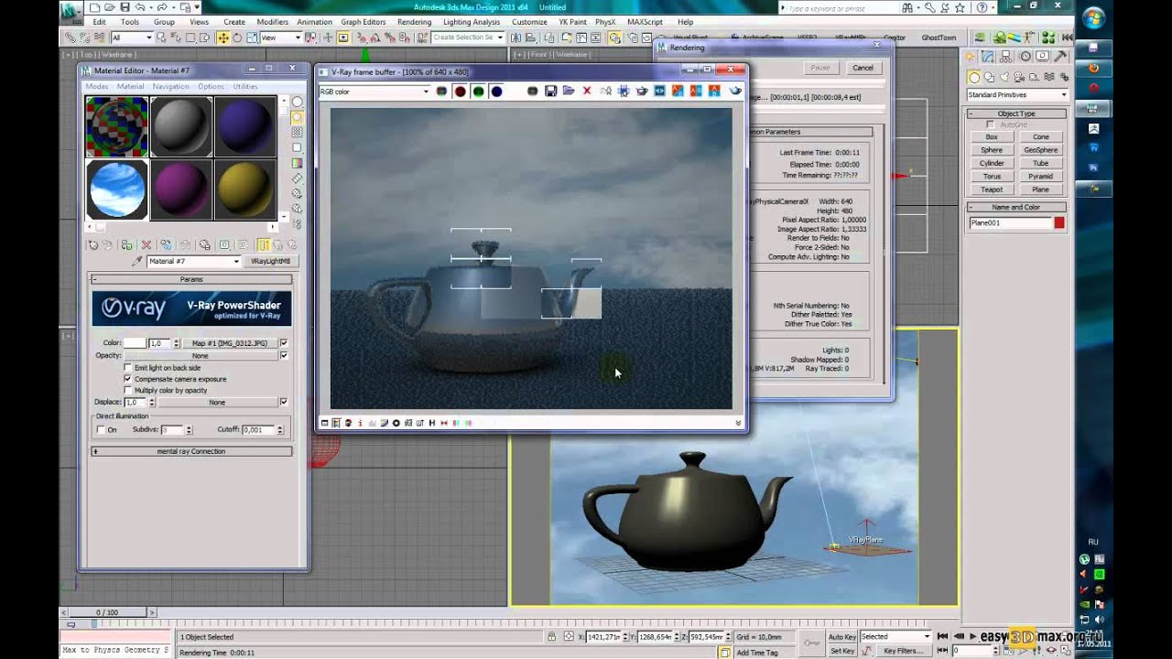Create new scene from quick access toolbar

point(96,7)
